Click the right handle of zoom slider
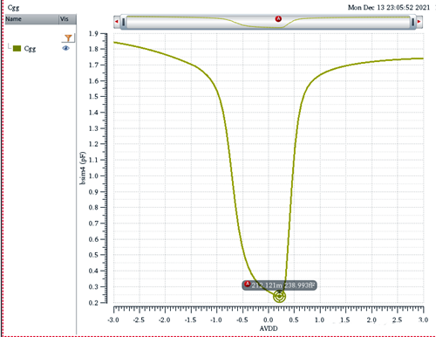This screenshot has width=436, height=337. pos(412,22)
